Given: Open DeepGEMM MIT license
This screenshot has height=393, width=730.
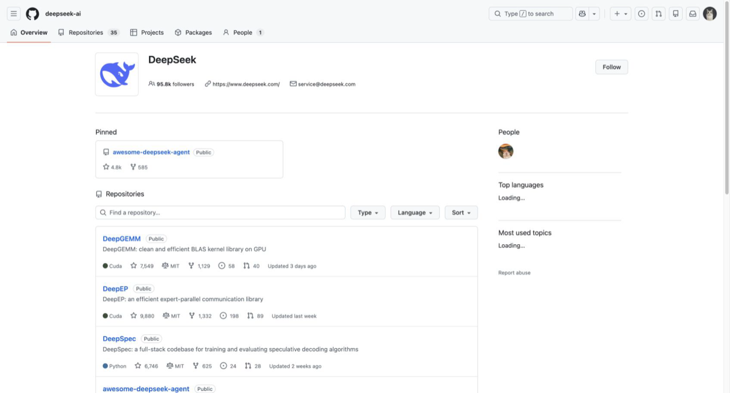Looking at the screenshot, I should [x=171, y=266].
